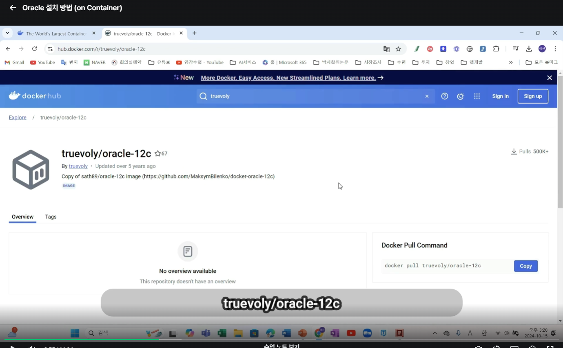Click the browser address bar URL
The width and height of the screenshot is (563, 348).
tap(102, 49)
